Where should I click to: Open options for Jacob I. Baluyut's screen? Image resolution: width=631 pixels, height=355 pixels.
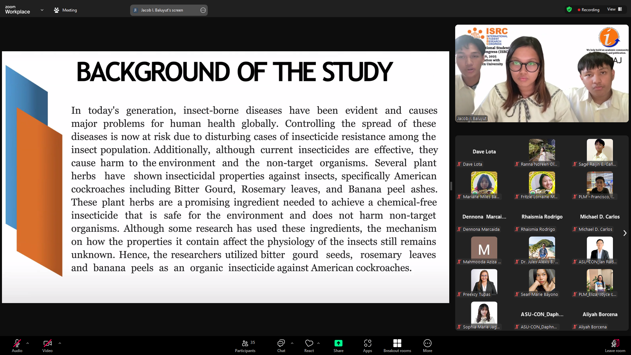pyautogui.click(x=203, y=10)
